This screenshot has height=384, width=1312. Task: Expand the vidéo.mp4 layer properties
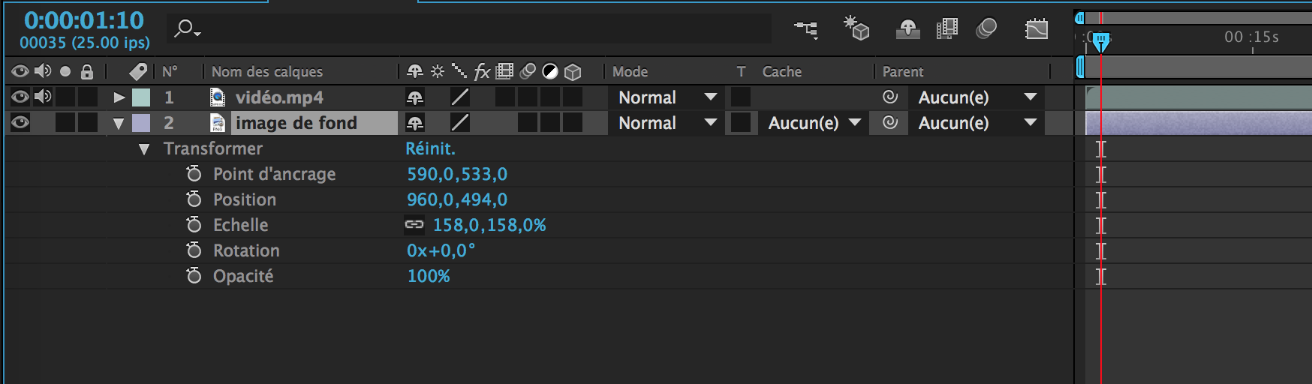[119, 97]
